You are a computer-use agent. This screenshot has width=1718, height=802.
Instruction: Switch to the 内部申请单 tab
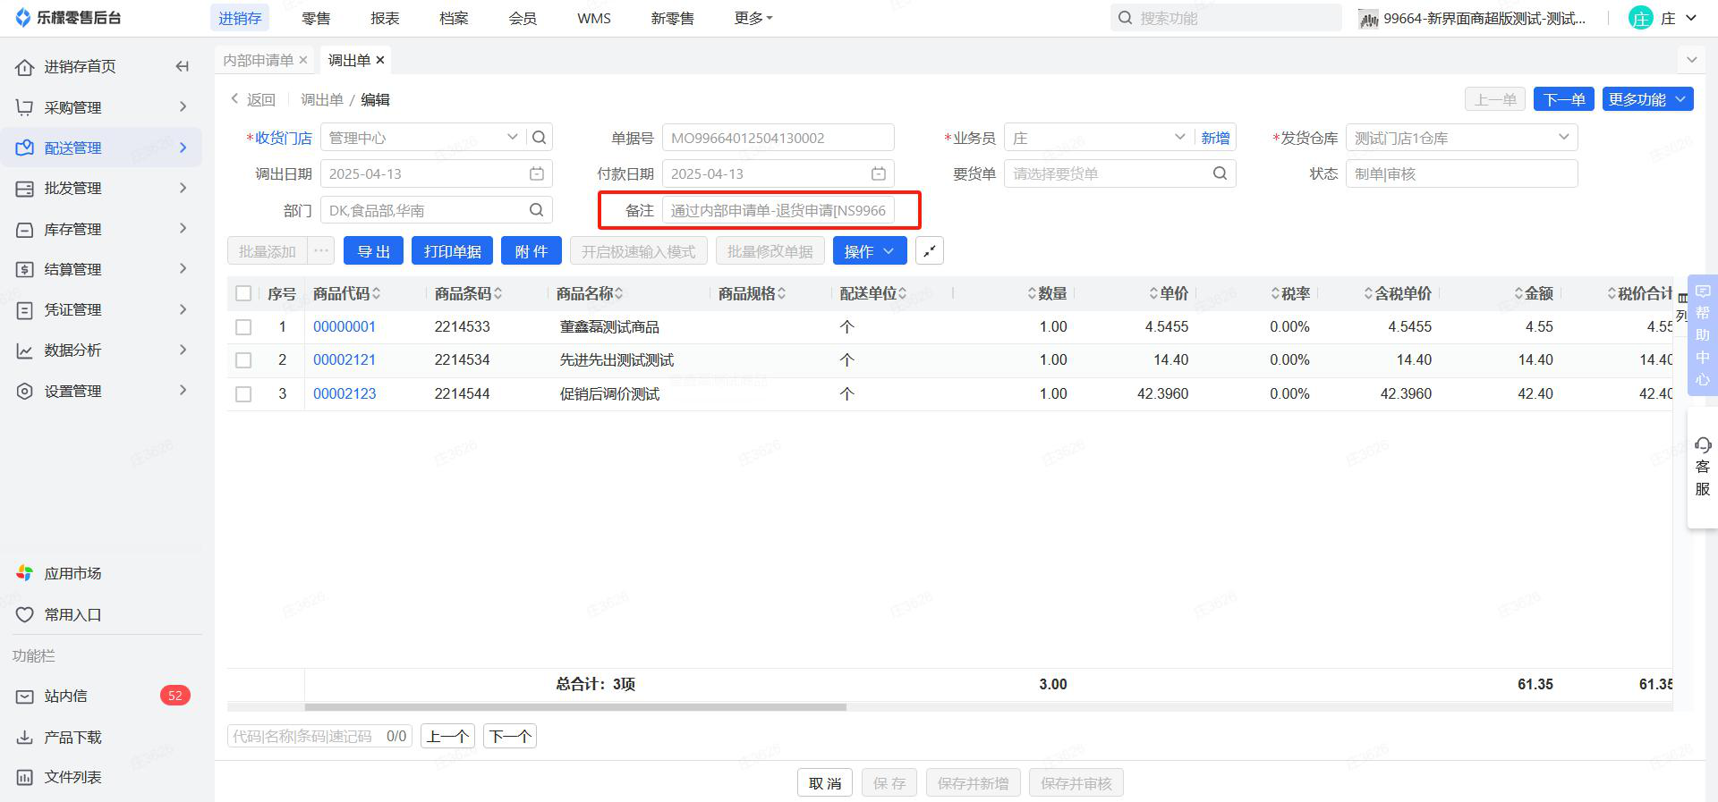258,60
